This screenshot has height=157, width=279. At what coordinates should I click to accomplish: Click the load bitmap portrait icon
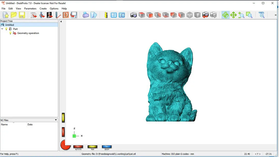tap(50, 15)
